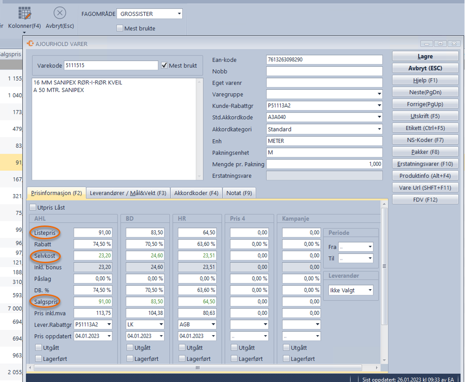465x382 pixels.
Task: Check Utgått under the AHL column
Action: tap(39, 348)
